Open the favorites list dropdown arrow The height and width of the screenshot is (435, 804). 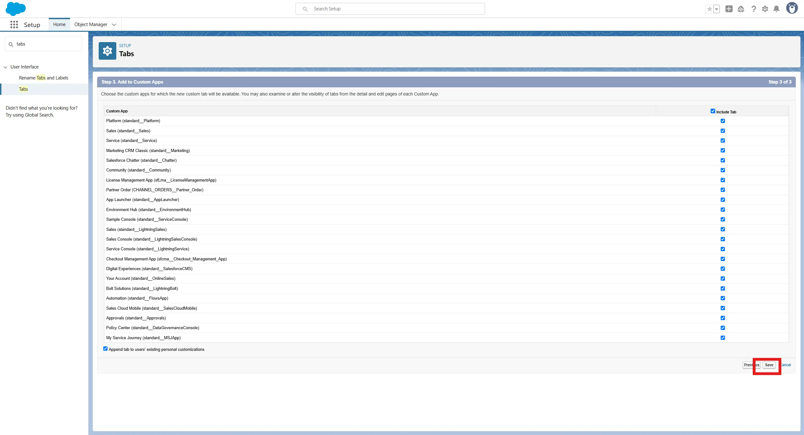click(716, 9)
